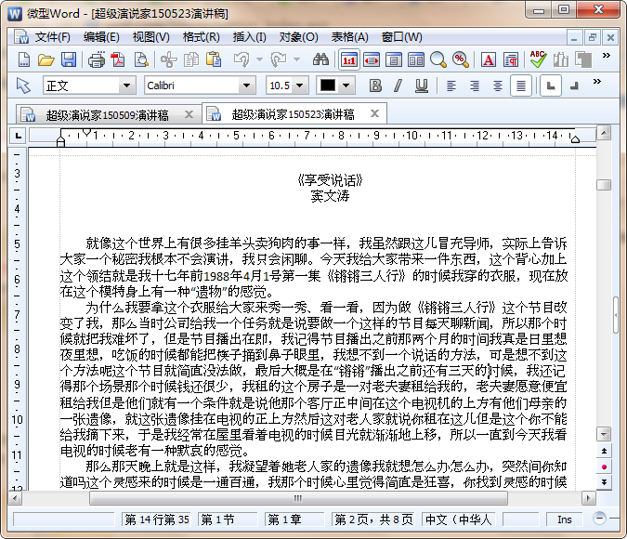Save the document with floppy disk icon

(69, 60)
